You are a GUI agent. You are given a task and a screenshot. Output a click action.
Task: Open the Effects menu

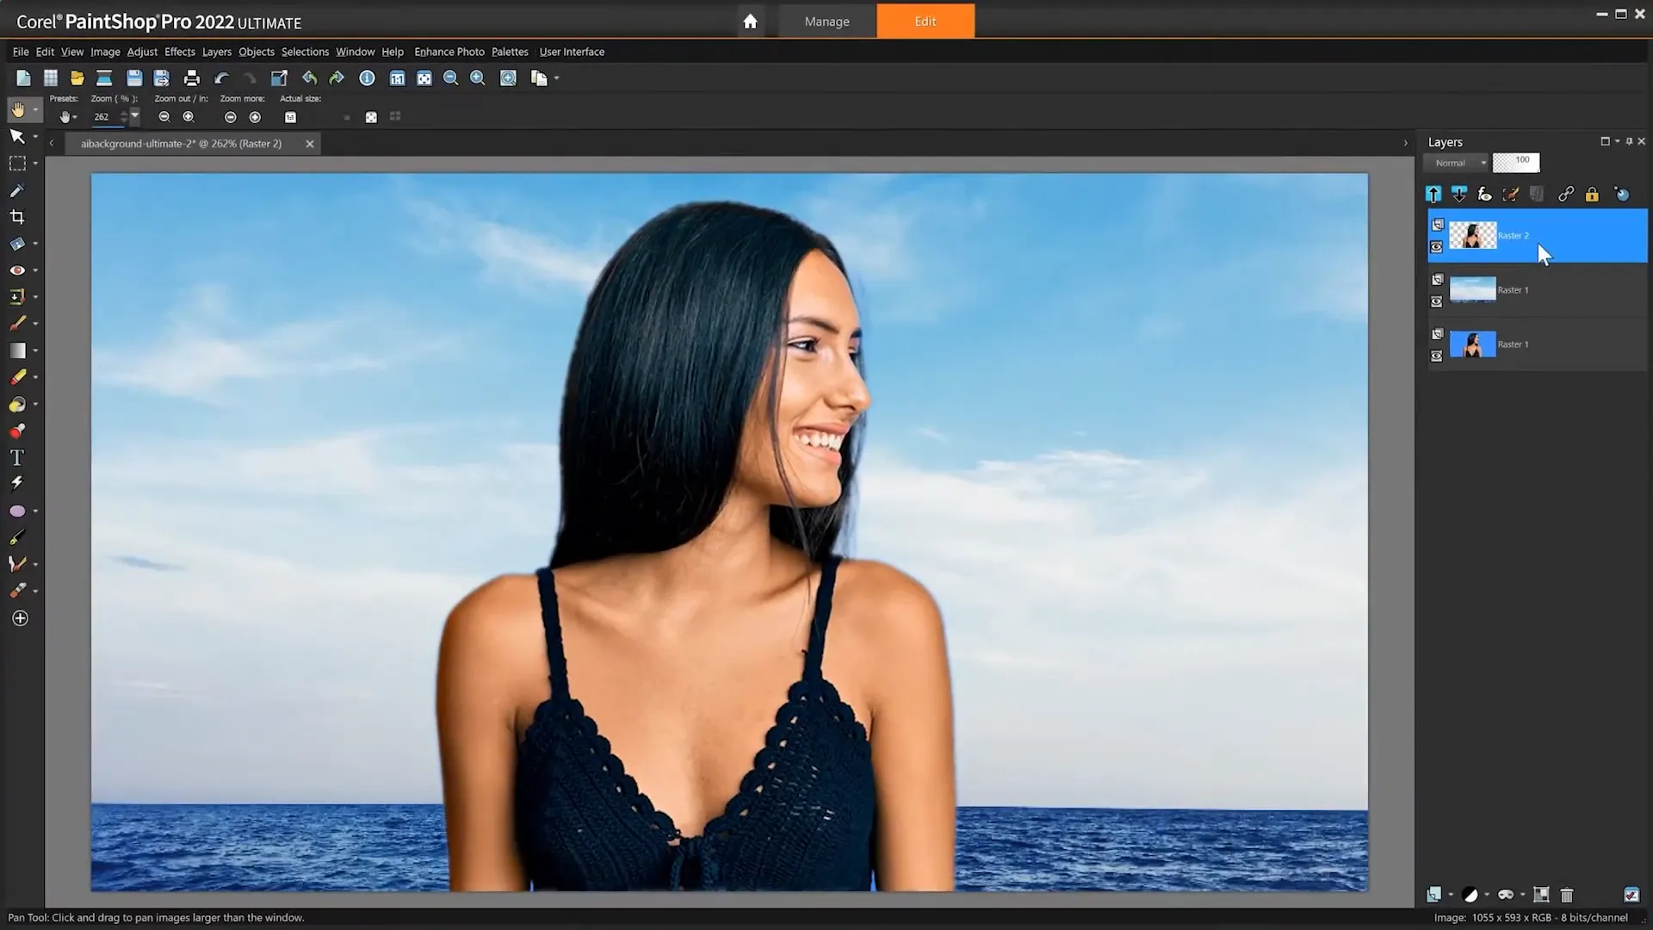pyautogui.click(x=179, y=52)
